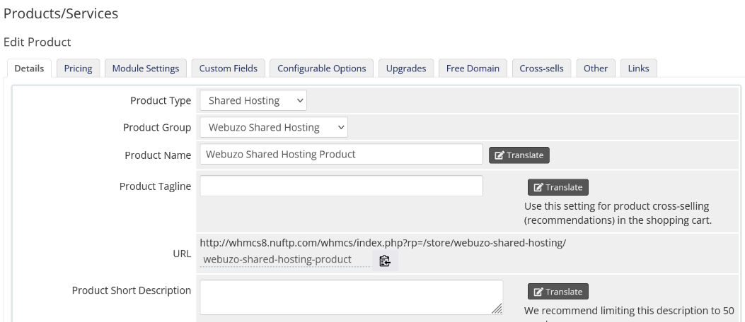Open the Upgrades tab
The image size is (745, 322).
tap(406, 68)
